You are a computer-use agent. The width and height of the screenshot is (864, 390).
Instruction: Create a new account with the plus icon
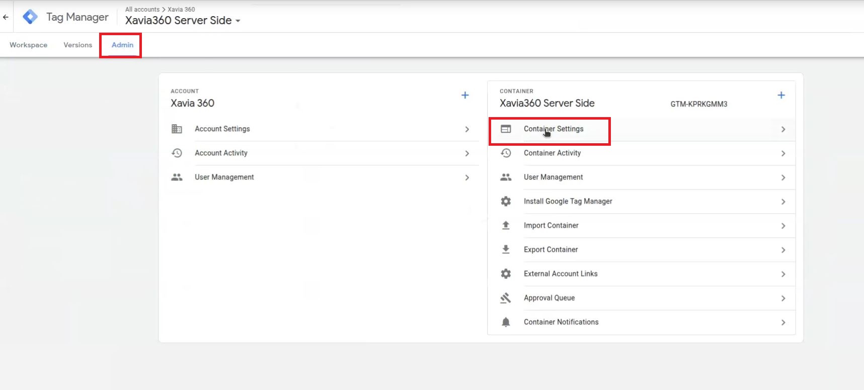tap(465, 95)
